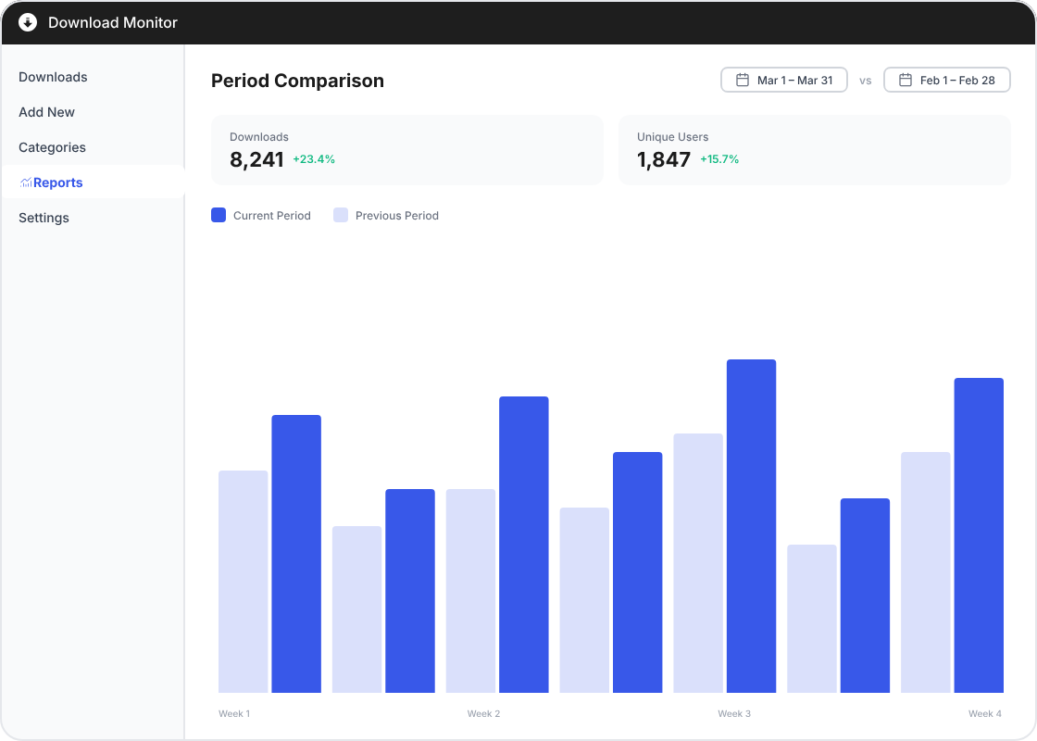Click calendar icon in Feb 1 – Feb 28 picker
This screenshot has height=741, width=1037.
905,81
